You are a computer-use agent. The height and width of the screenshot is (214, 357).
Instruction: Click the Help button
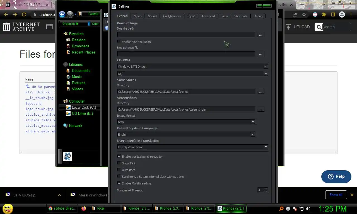point(336,176)
